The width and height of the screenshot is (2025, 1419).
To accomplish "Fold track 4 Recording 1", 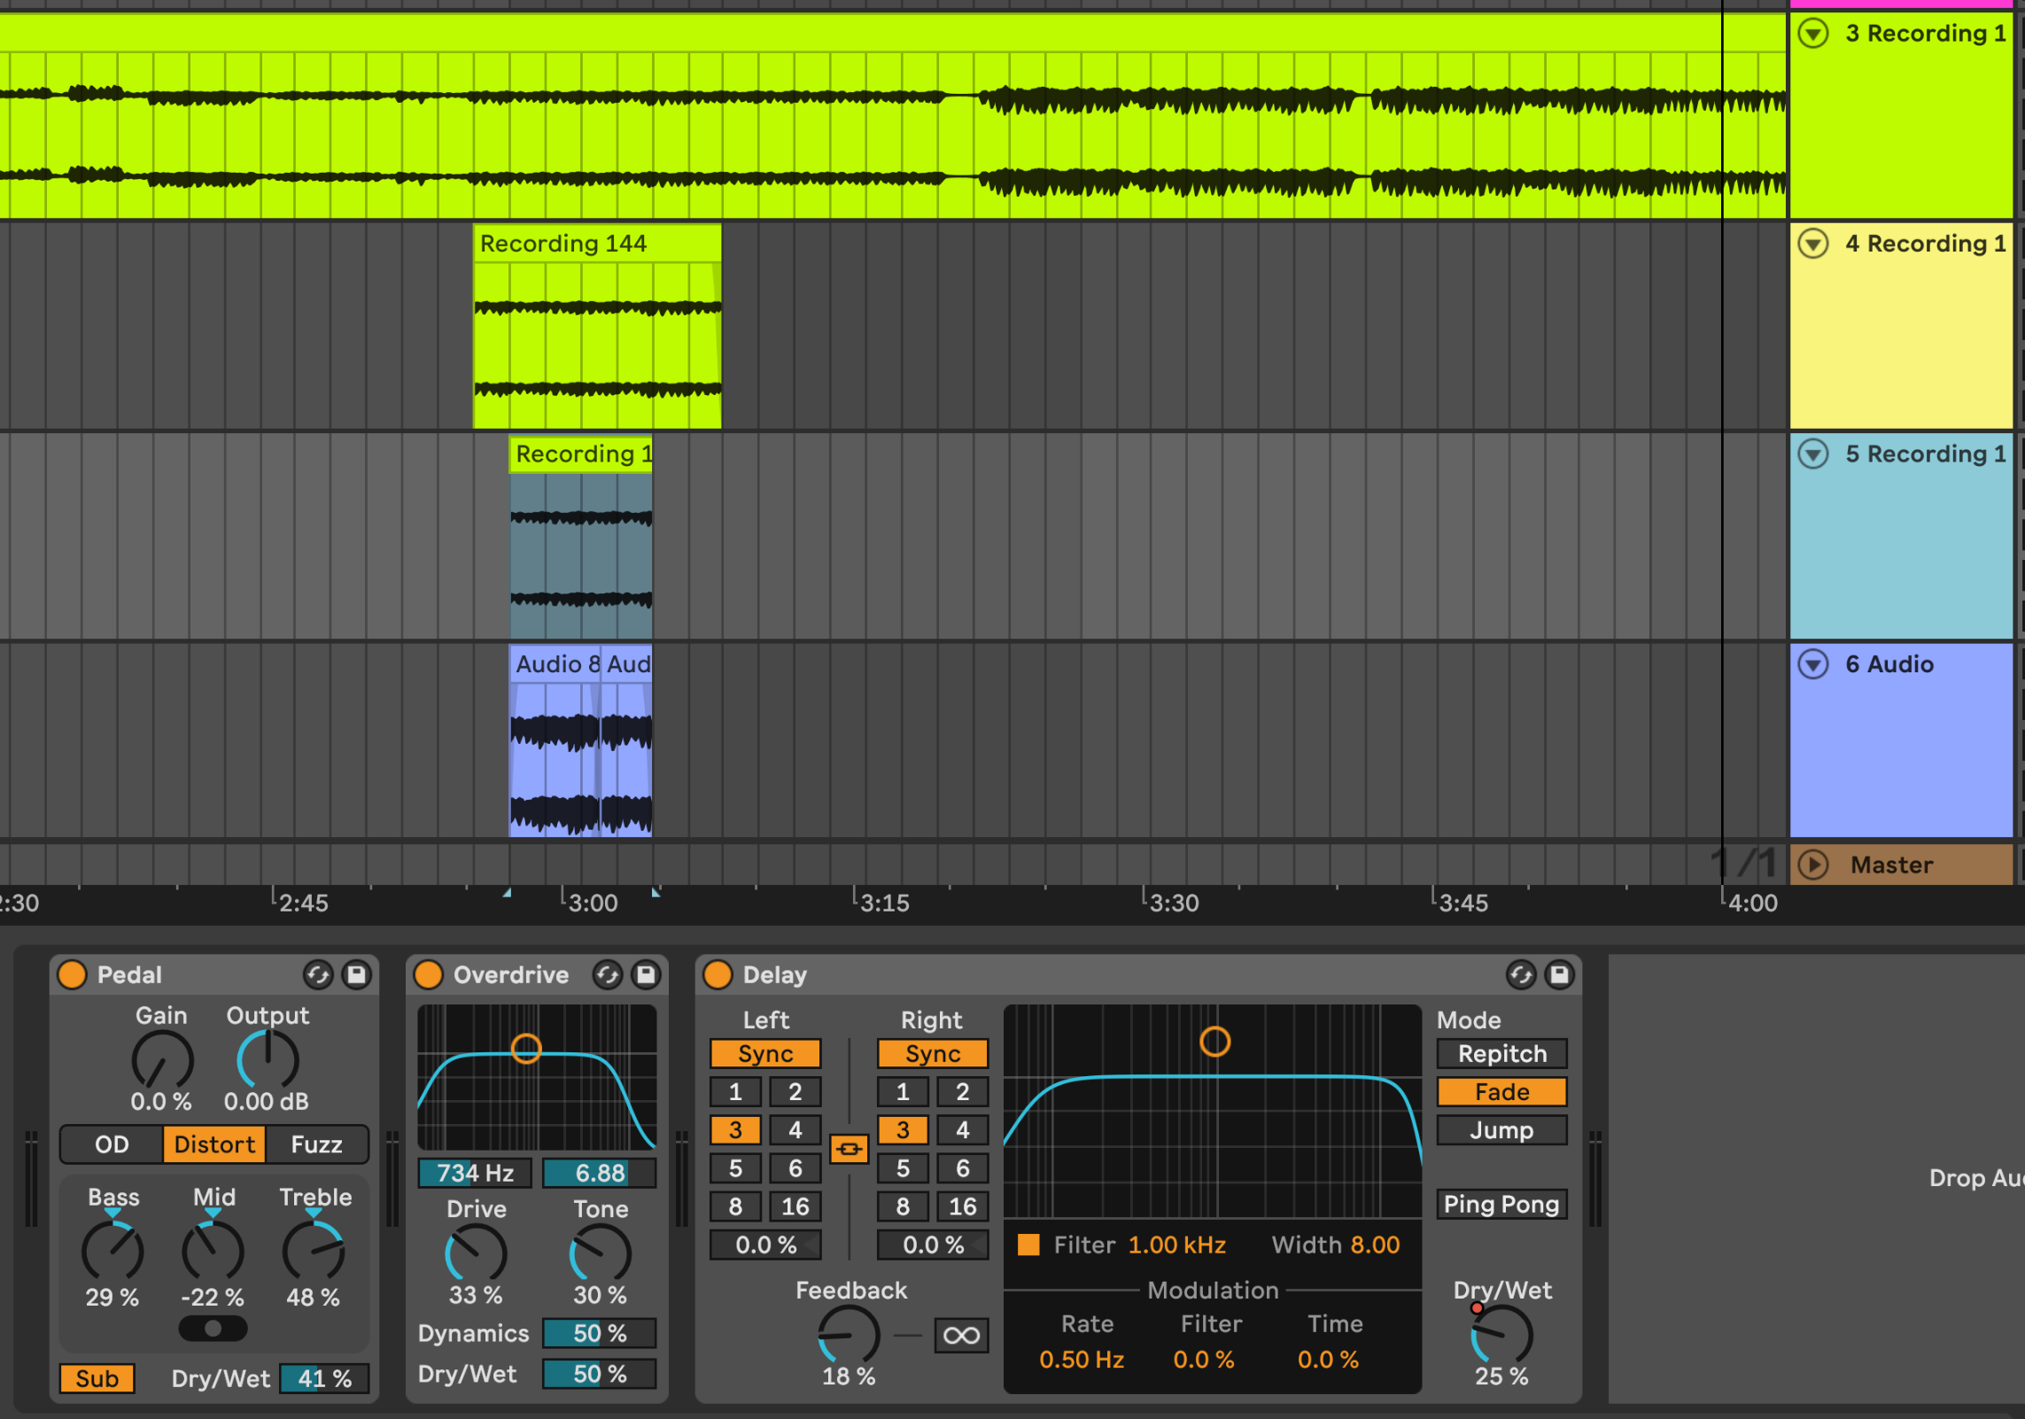I will click(x=1813, y=243).
